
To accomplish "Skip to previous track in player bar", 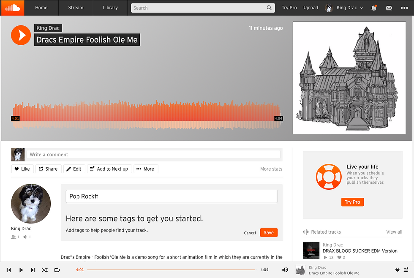I will pyautogui.click(x=9, y=270).
